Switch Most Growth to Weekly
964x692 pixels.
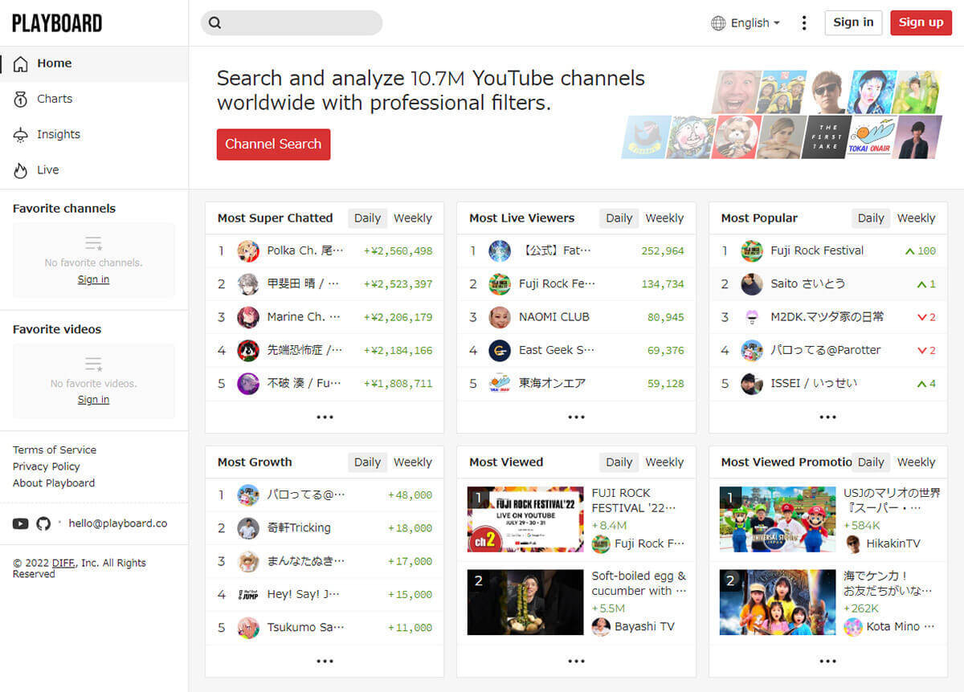413,462
